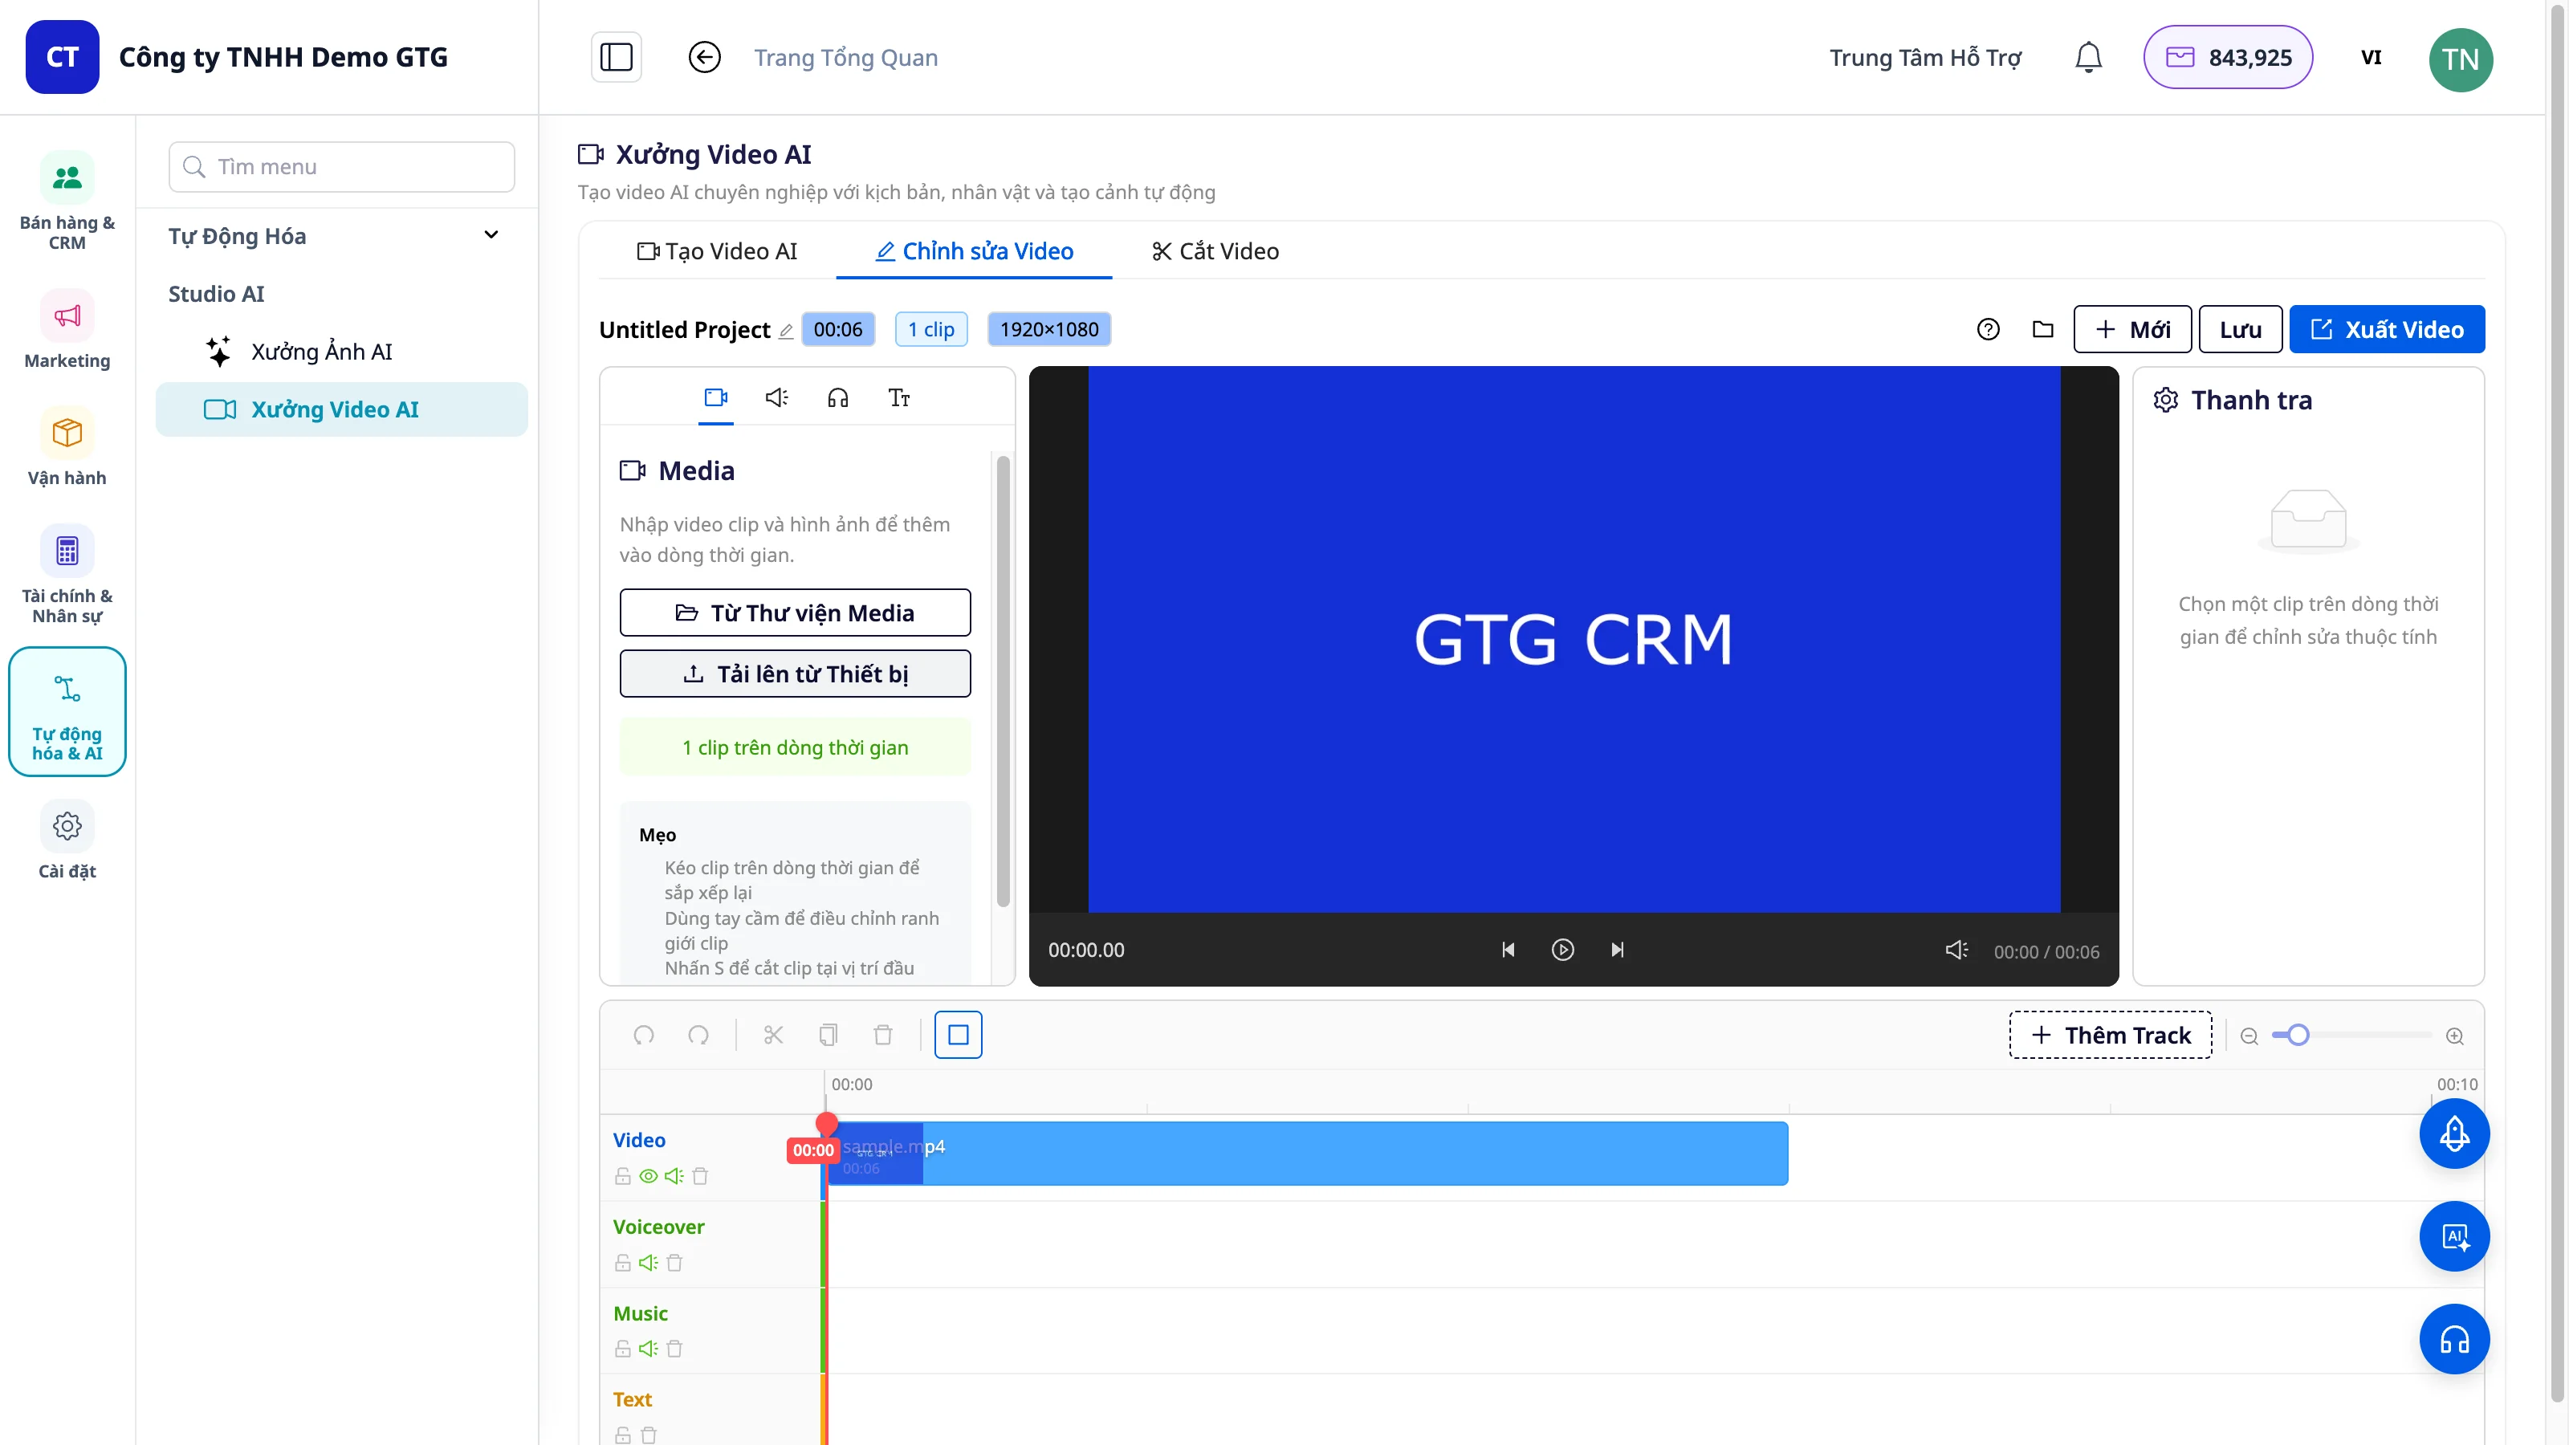Click the Lưu save button
2569x1445 pixels.
pyautogui.click(x=2240, y=329)
